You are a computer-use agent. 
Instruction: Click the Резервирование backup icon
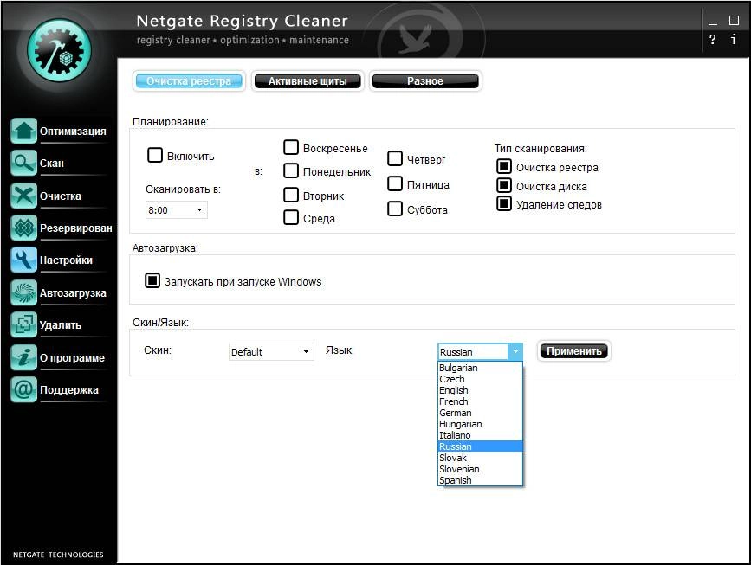[x=23, y=228]
